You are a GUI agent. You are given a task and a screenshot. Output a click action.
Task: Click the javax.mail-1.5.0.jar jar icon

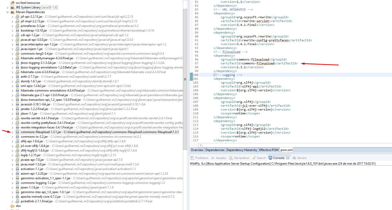tap(17, 164)
